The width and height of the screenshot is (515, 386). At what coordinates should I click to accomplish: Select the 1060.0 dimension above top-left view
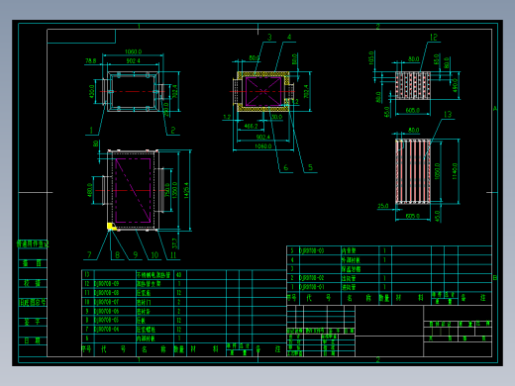point(133,51)
